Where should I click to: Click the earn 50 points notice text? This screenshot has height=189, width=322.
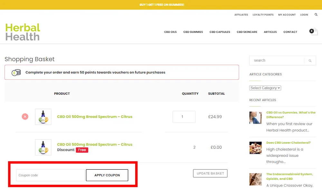click(x=95, y=72)
